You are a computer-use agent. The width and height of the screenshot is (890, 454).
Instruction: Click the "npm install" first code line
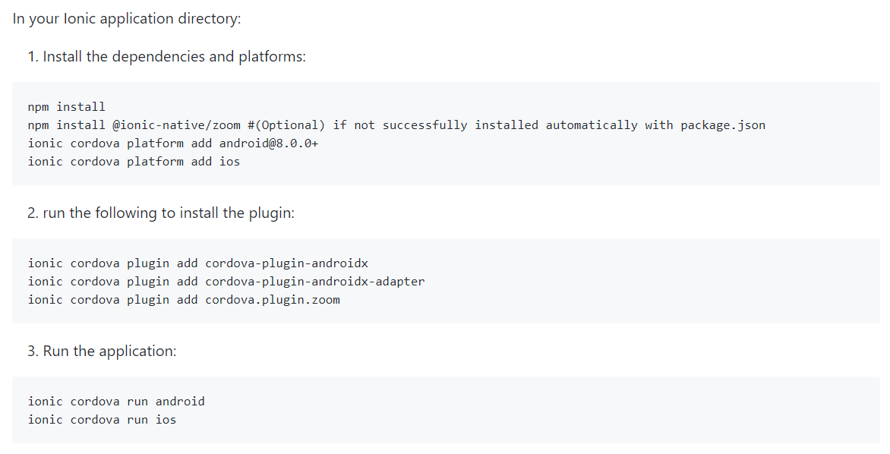click(67, 106)
